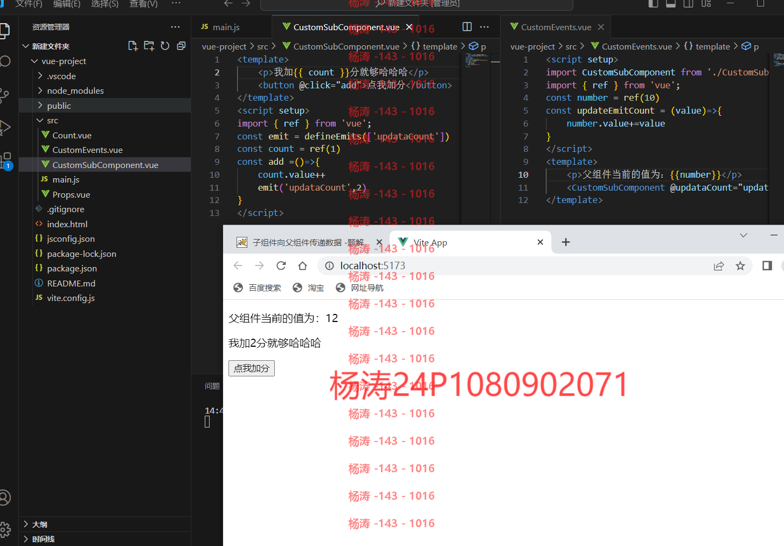The width and height of the screenshot is (784, 546).
Task: Open the 选择(S) menu
Action: tap(105, 4)
